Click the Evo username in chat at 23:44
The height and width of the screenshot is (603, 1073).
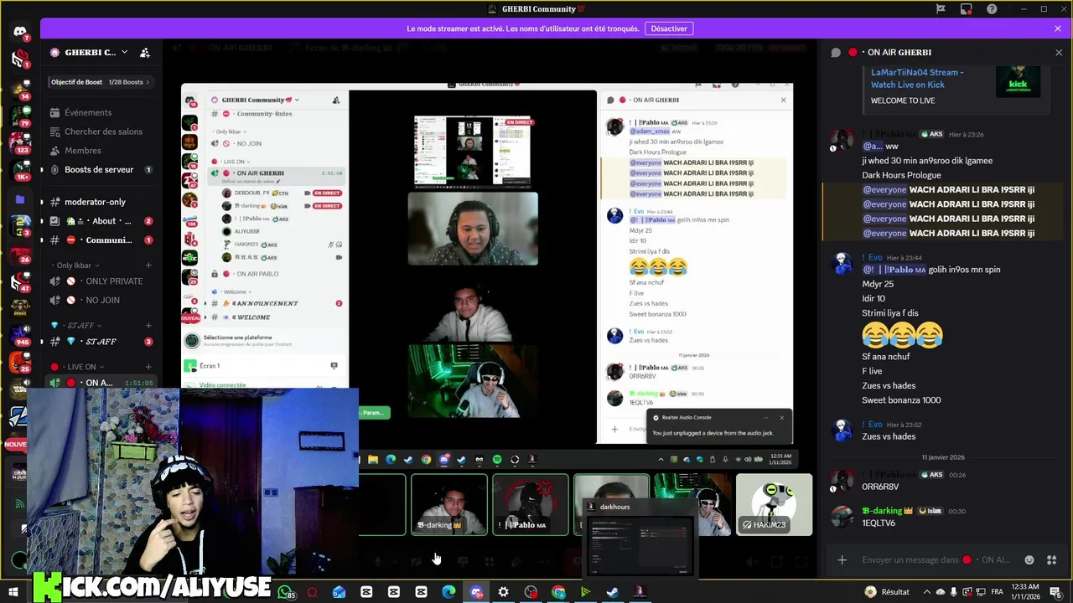[874, 257]
